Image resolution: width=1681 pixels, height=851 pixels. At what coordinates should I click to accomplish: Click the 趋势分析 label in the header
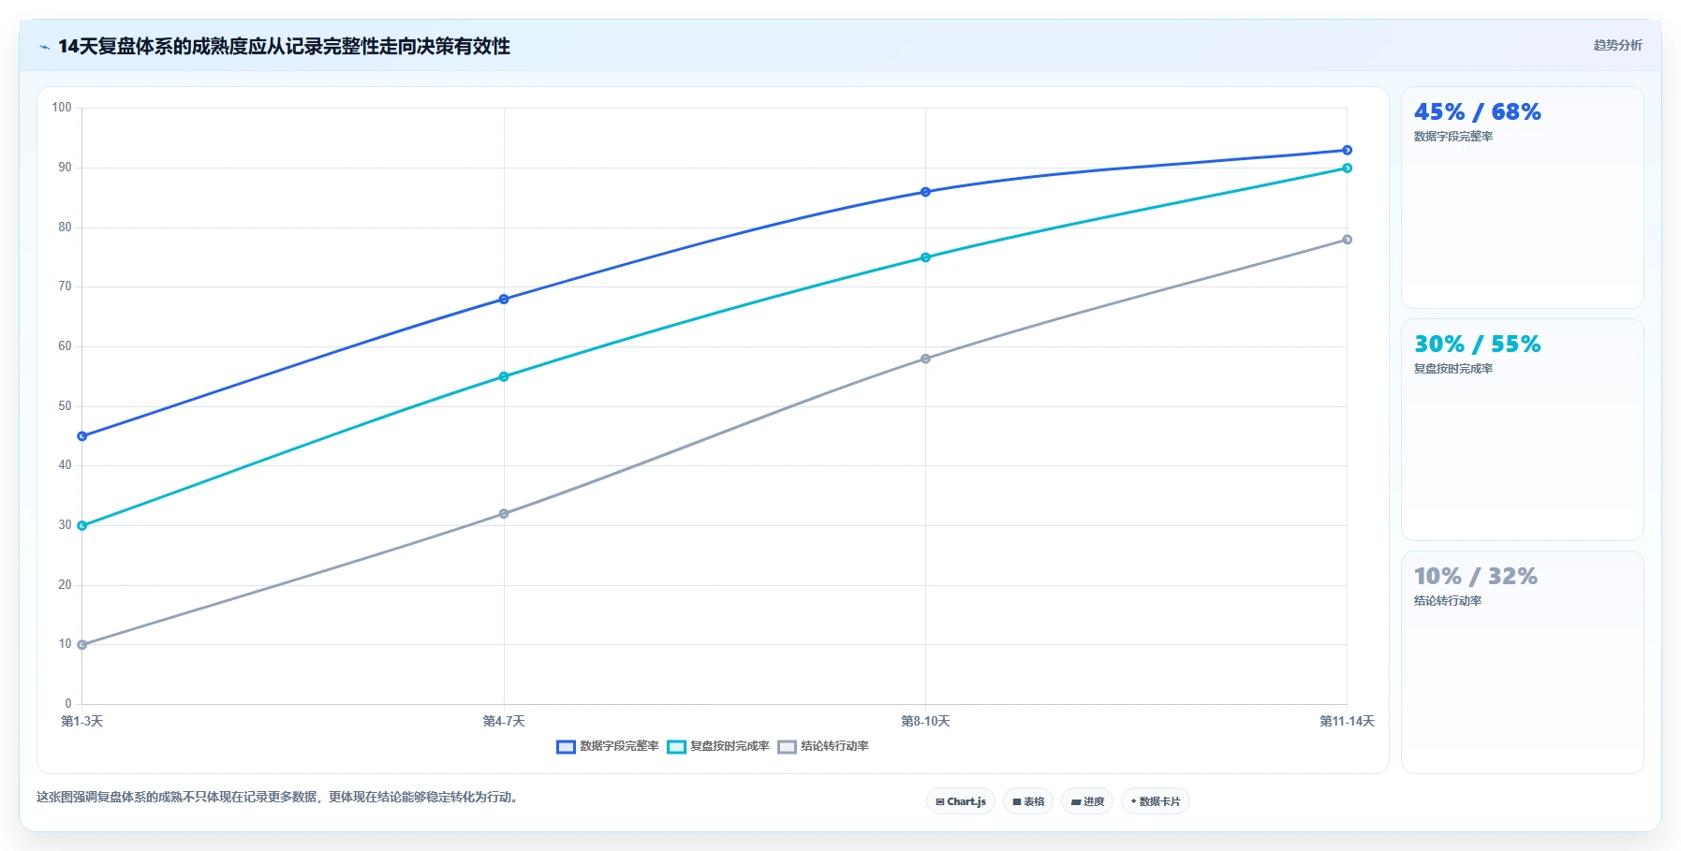click(1617, 45)
